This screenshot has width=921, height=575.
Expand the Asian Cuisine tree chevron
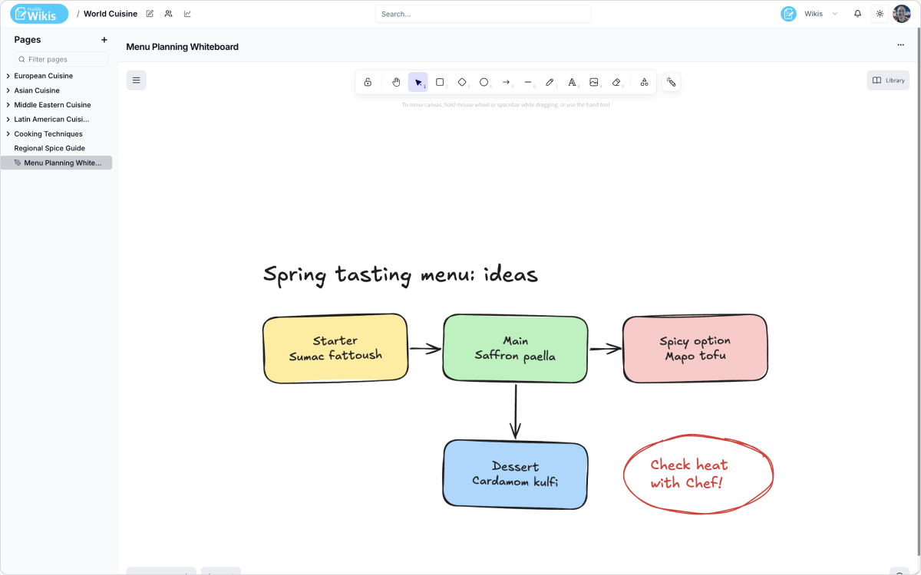pyautogui.click(x=8, y=90)
